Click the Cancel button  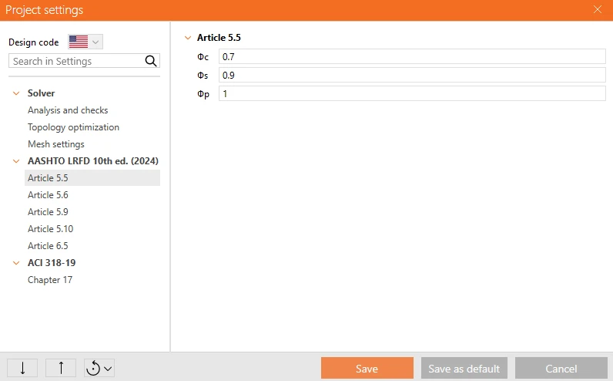pos(561,368)
